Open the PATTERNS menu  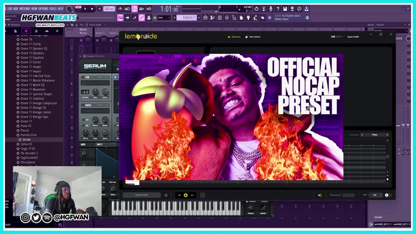25,9
